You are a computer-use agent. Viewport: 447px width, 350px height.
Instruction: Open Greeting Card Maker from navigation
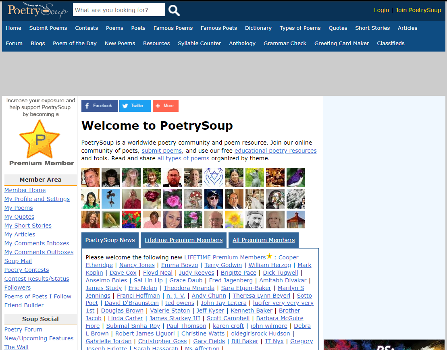[x=341, y=43]
